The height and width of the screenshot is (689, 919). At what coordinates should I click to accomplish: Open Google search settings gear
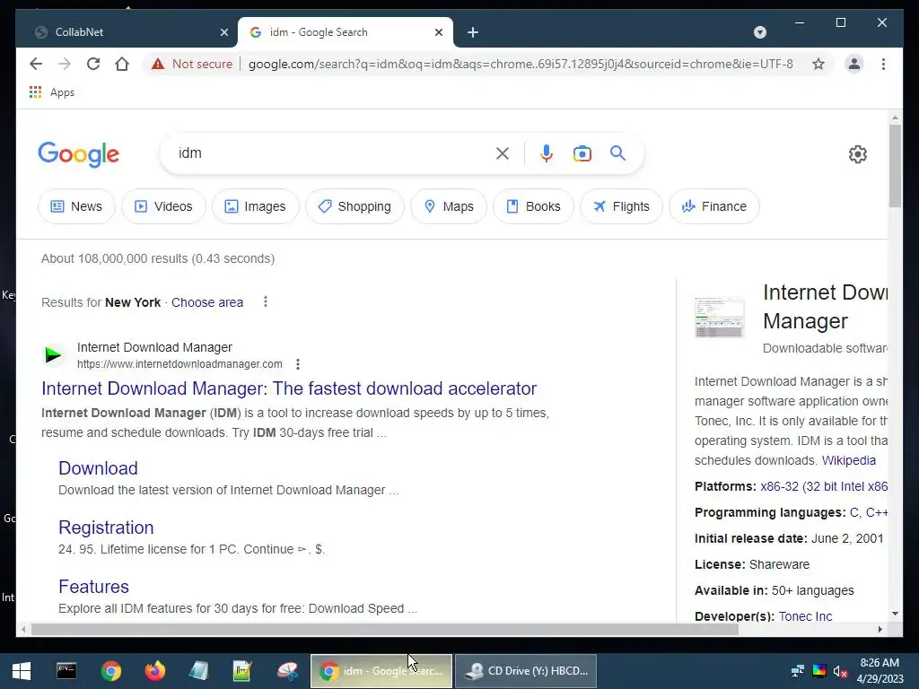click(857, 154)
